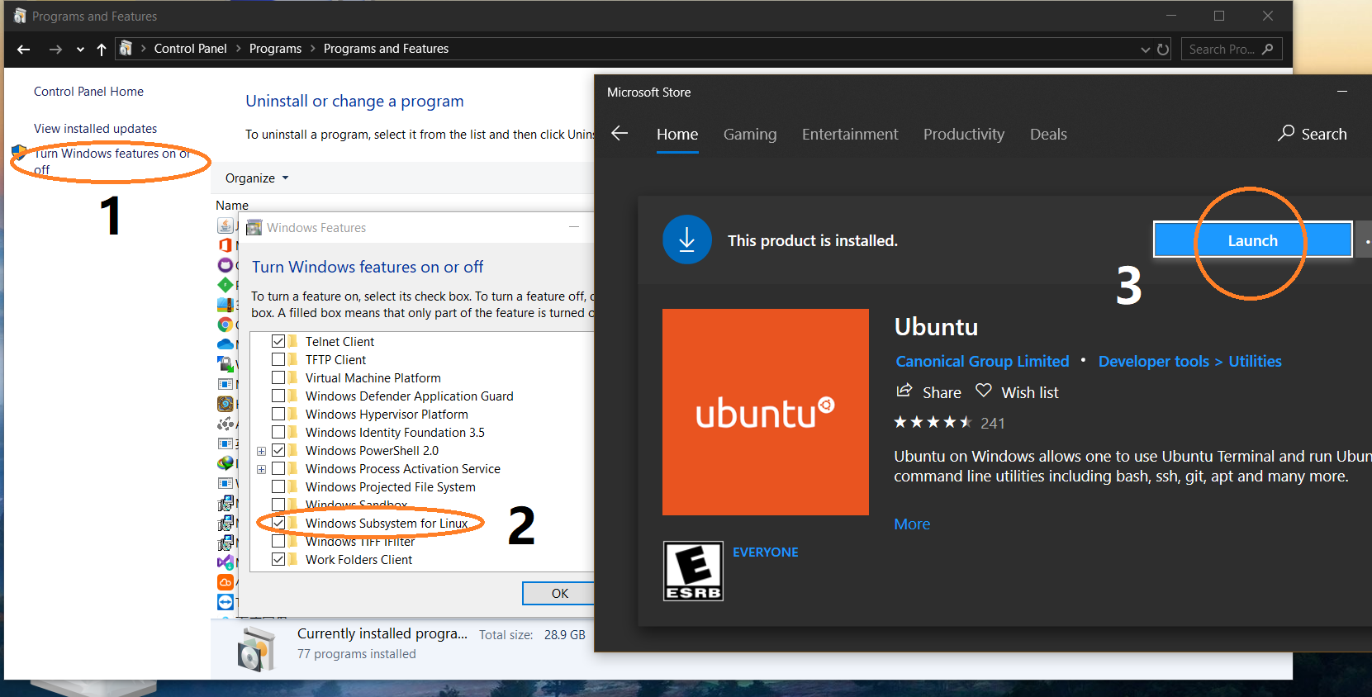
Task: Click the Search magnifier in Microsoft Store
Action: (1286, 133)
